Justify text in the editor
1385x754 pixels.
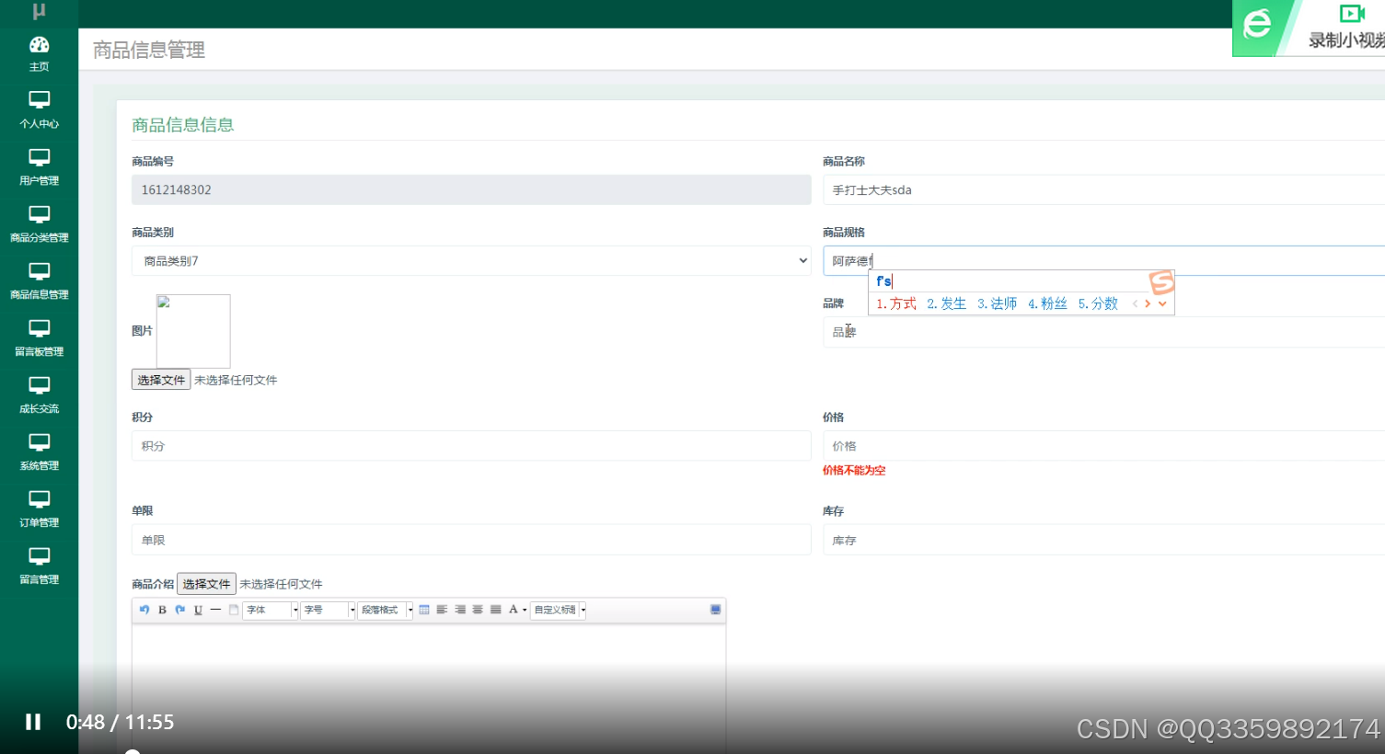[496, 610]
